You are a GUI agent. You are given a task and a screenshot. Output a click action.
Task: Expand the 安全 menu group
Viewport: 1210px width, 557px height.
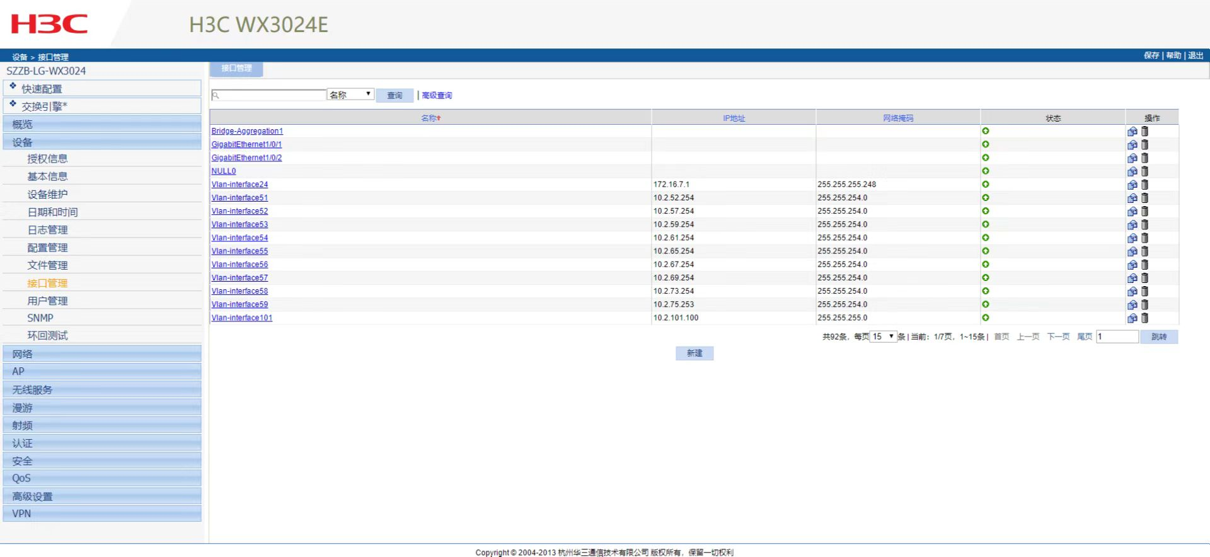pyautogui.click(x=102, y=461)
